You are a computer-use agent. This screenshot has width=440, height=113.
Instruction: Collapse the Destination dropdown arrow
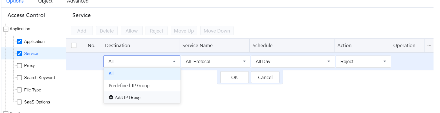click(174, 61)
